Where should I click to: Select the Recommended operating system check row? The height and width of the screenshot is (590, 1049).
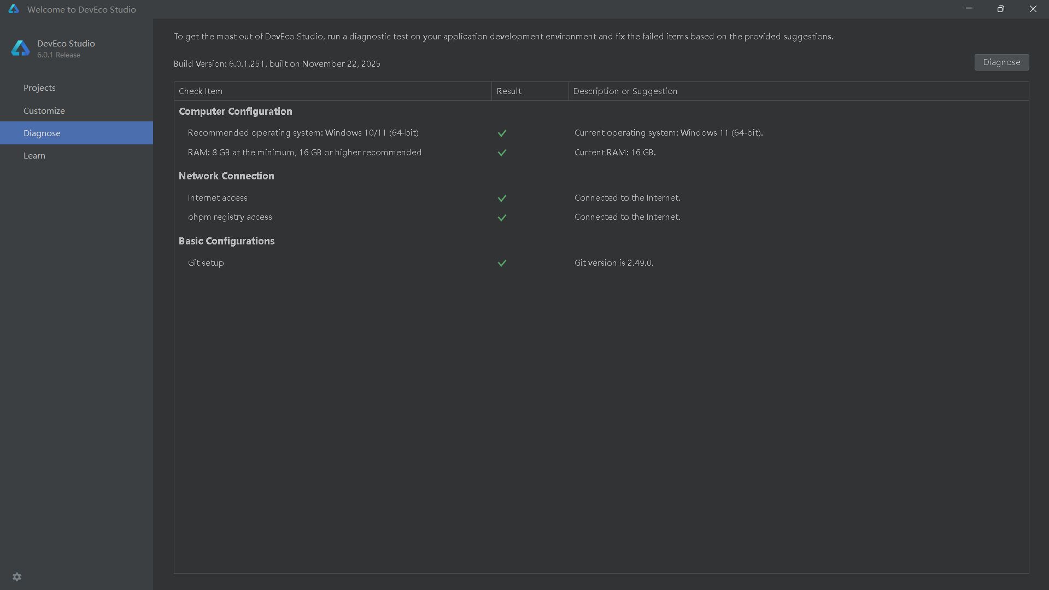click(303, 133)
